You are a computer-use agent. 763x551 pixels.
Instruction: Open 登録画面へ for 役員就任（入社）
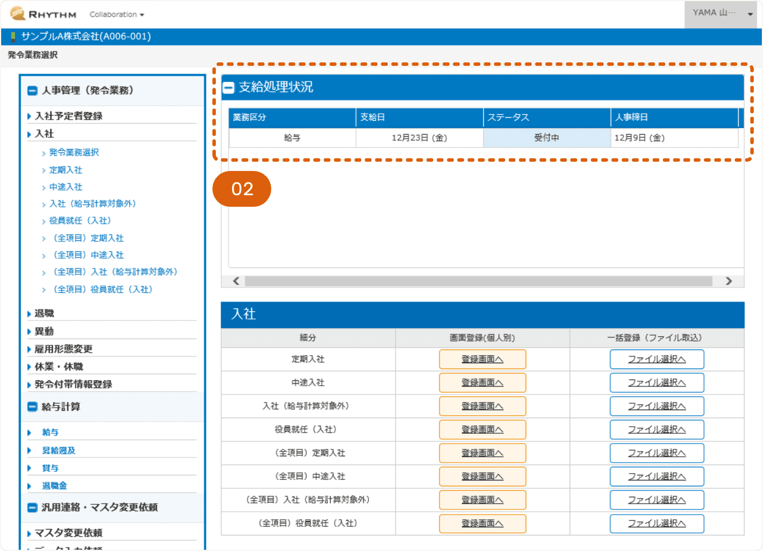pos(483,430)
